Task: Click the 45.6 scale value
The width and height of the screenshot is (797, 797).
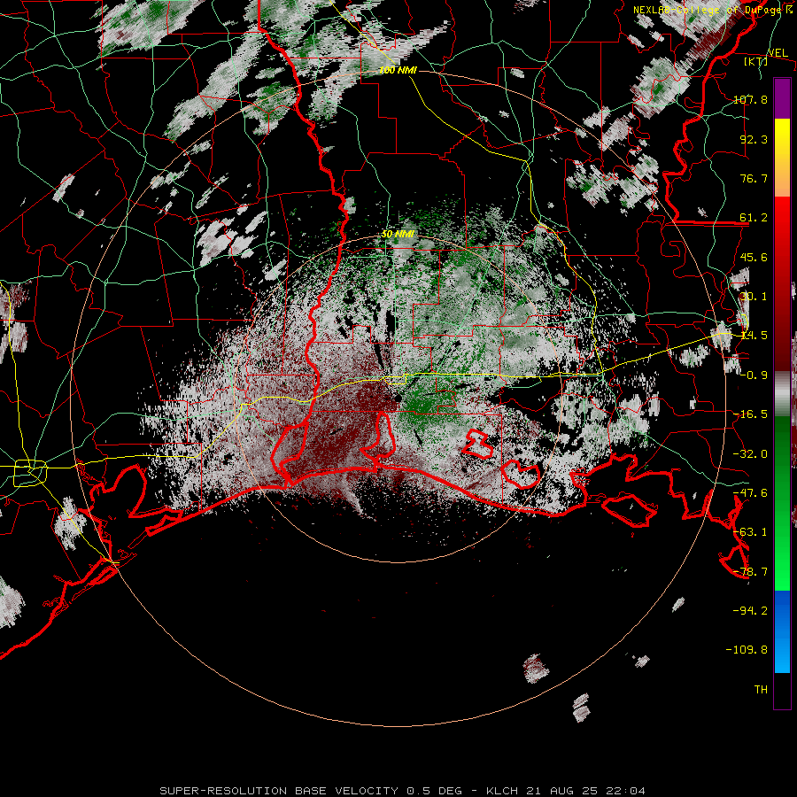Action: [754, 257]
